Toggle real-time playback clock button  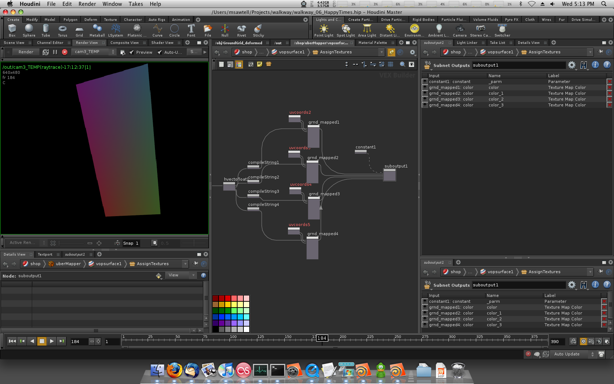point(583,341)
